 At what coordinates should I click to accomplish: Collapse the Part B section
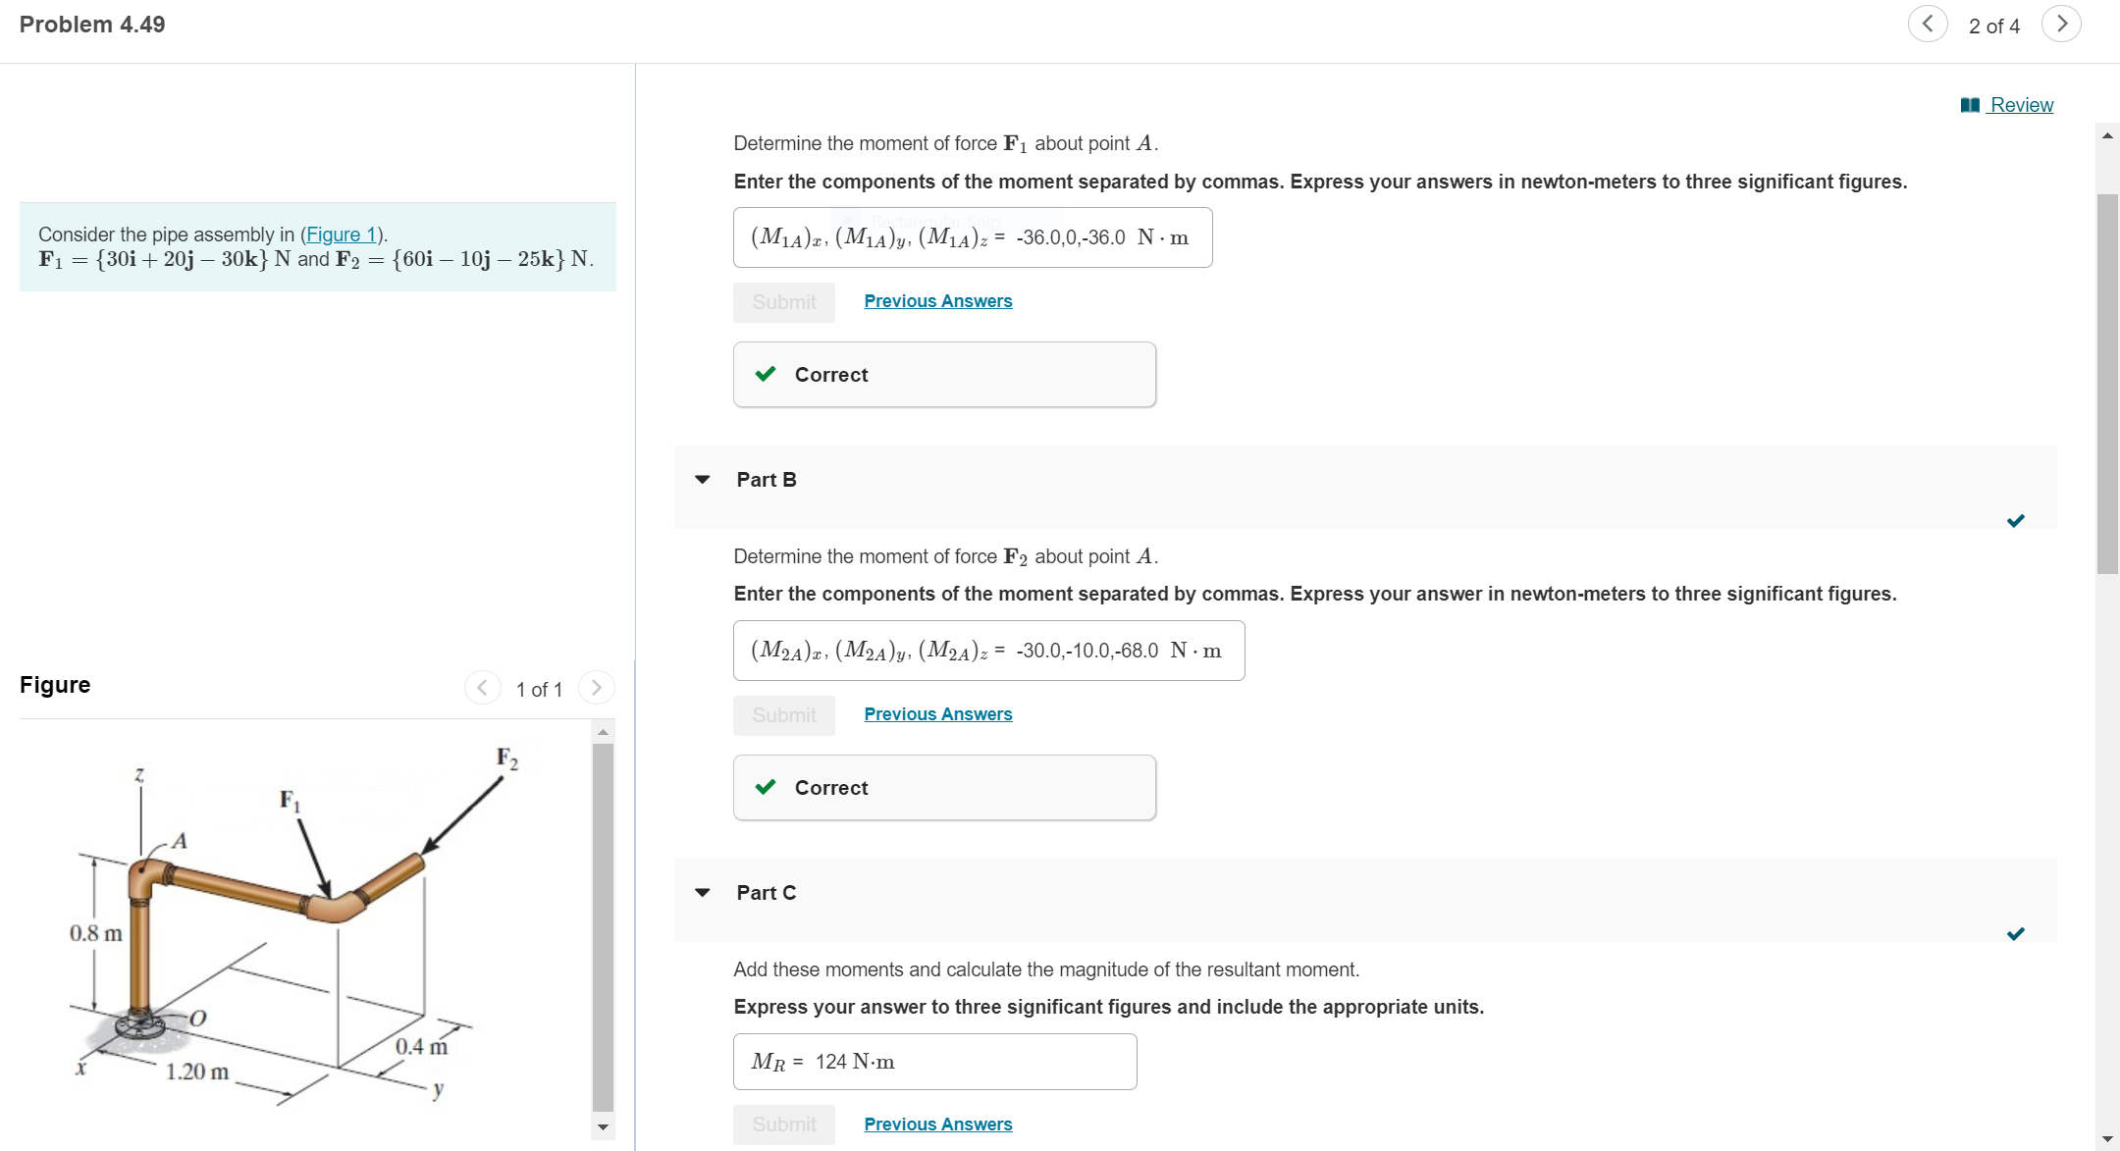[x=703, y=480]
